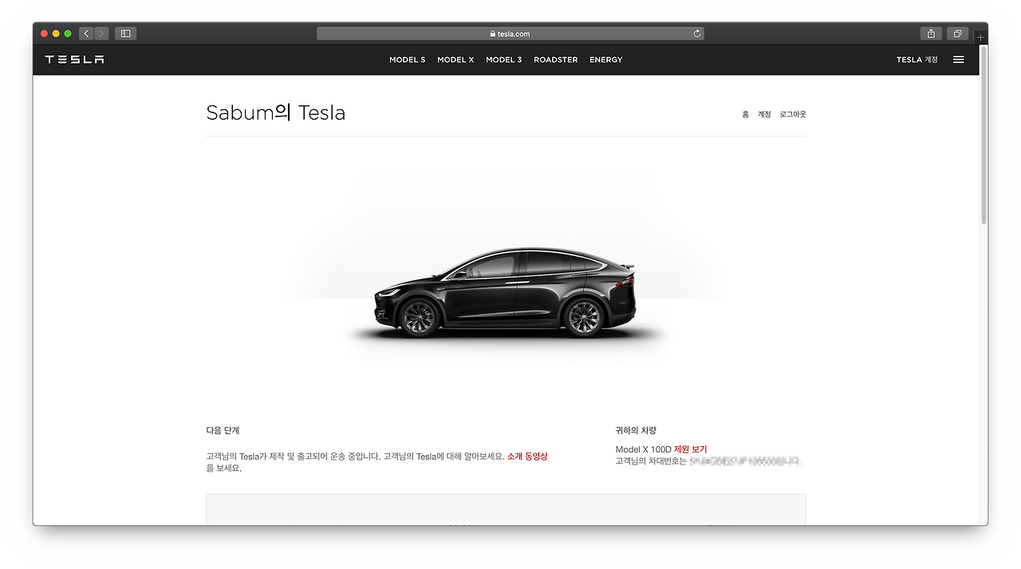Click the Tesla logo
This screenshot has height=569, width=1021.
pyautogui.click(x=74, y=60)
